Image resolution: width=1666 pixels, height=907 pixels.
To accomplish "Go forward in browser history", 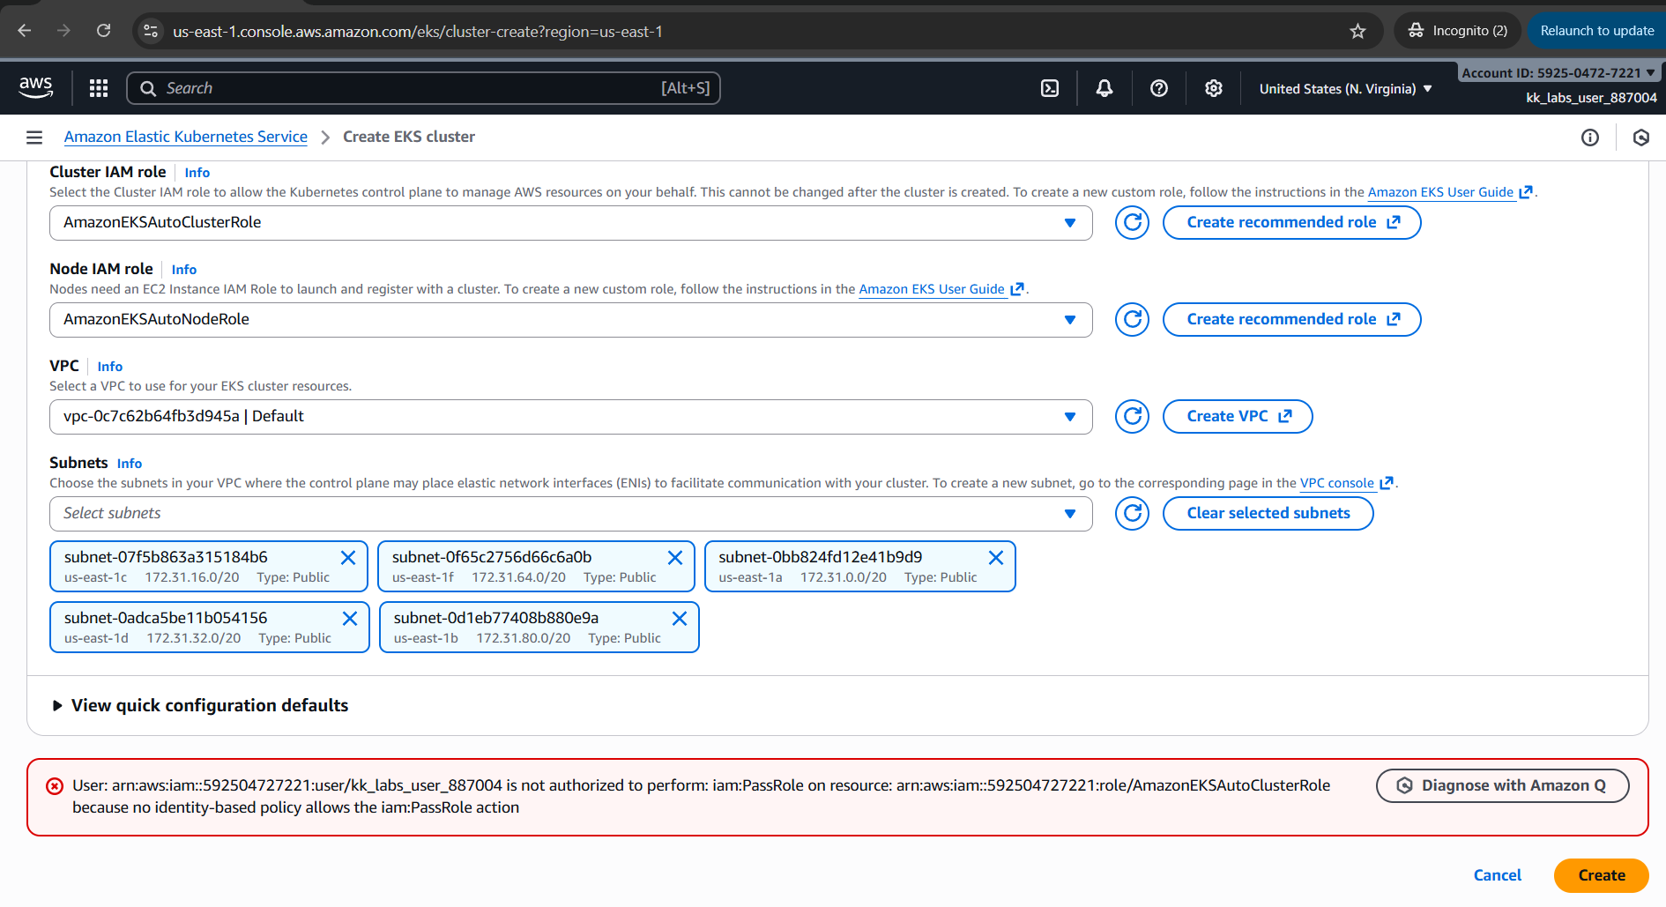I will [x=63, y=31].
